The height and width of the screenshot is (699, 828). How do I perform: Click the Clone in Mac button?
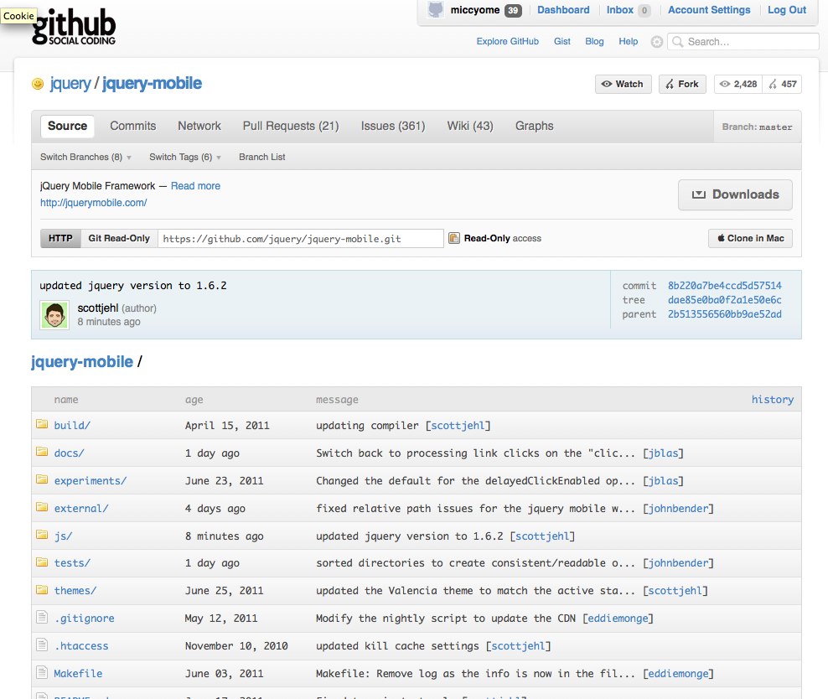click(x=750, y=238)
